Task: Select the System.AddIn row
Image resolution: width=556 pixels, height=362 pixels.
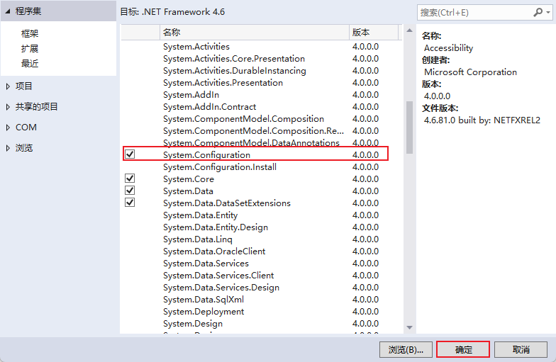Action: [x=261, y=95]
